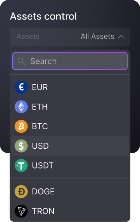Choose the BTC option
140x222 pixels.
click(70, 126)
